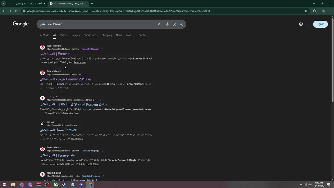Open more options dots for faselhd.cloud result

[104, 176]
